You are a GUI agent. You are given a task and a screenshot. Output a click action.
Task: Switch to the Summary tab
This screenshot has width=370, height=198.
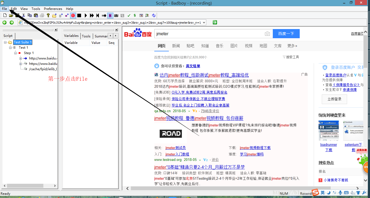(x=101, y=36)
